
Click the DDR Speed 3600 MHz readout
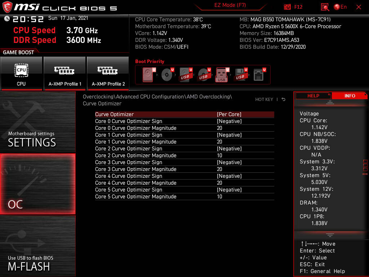click(x=57, y=40)
